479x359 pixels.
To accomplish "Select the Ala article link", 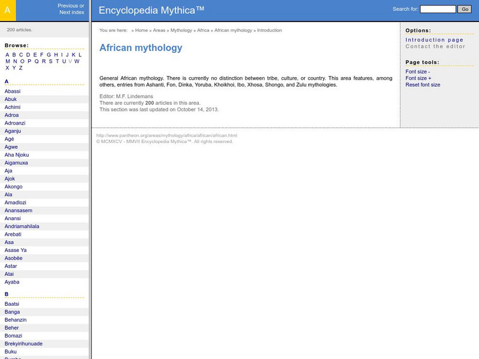I will [x=8, y=194].
